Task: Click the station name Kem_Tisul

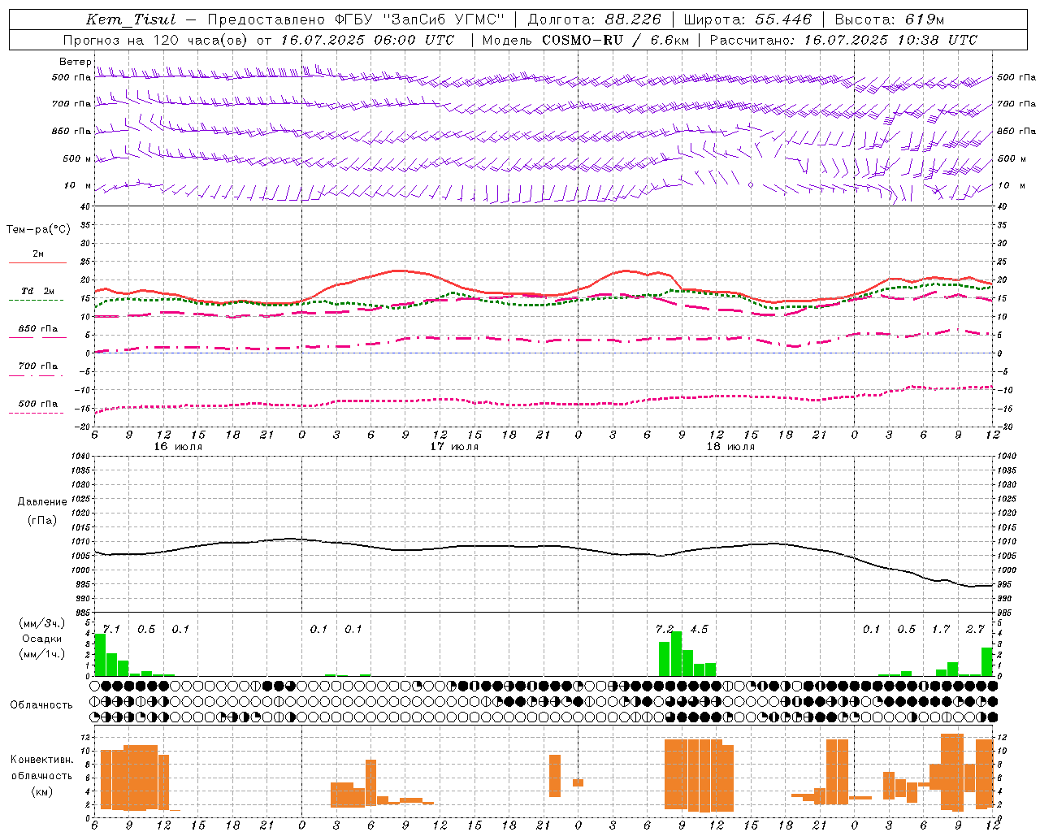Action: click(131, 19)
